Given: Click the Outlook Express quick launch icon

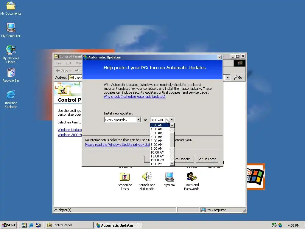Looking at the screenshot, I should pos(38,225).
